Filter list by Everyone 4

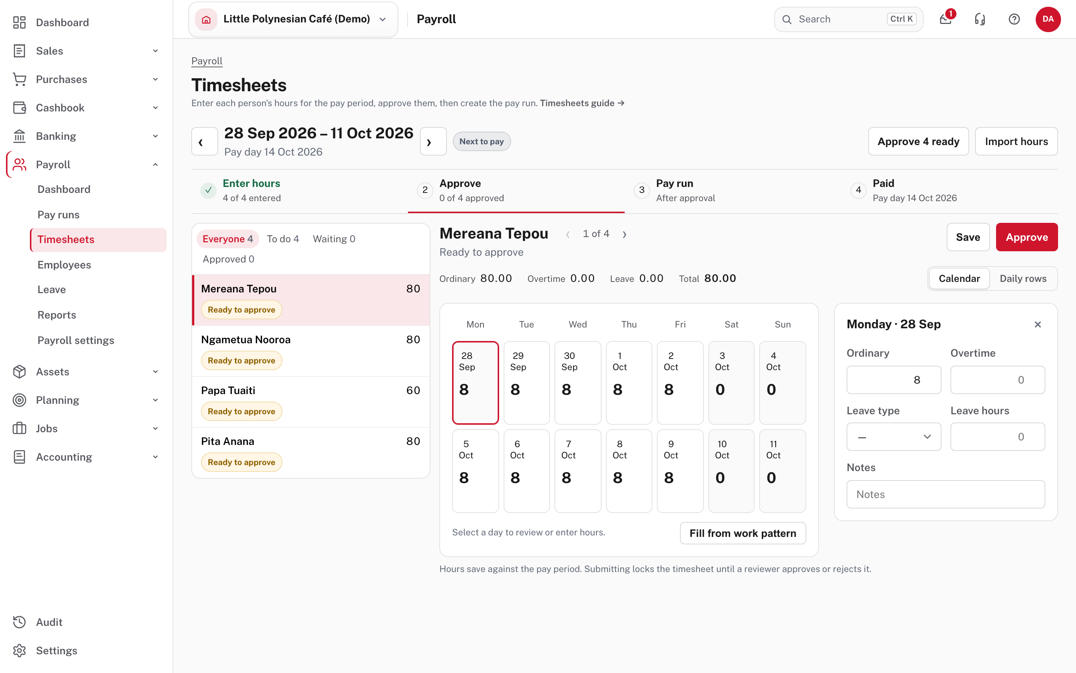228,239
